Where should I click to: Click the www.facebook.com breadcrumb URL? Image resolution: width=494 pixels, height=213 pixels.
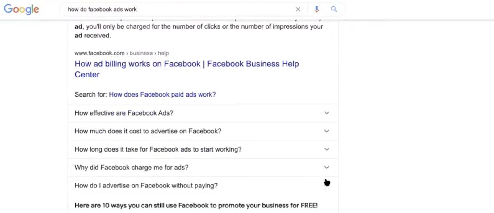coord(99,53)
